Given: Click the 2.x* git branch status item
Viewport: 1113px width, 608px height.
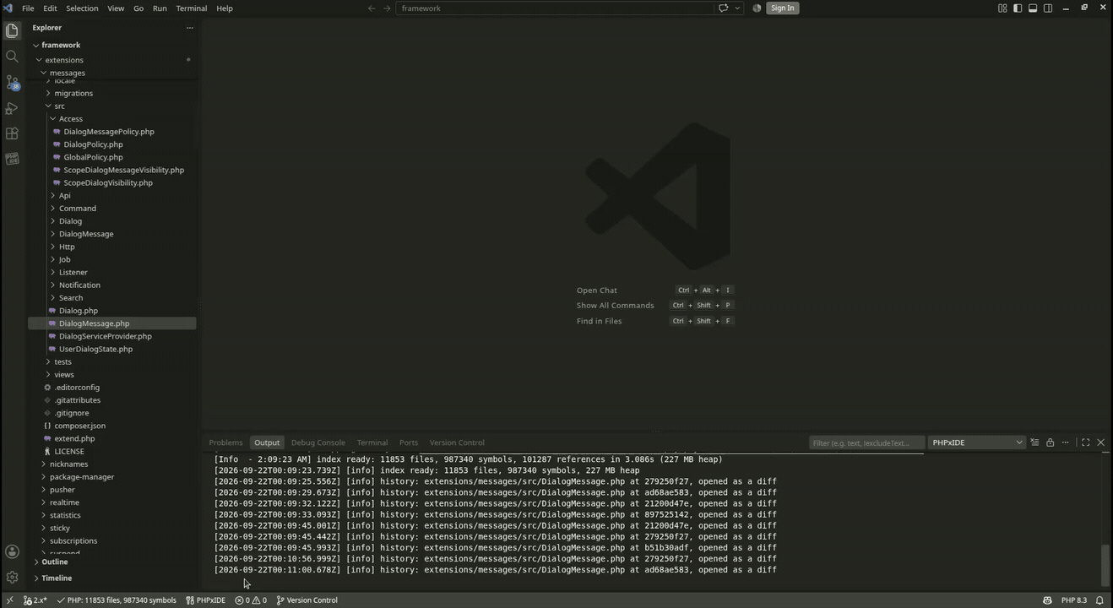Looking at the screenshot, I should 35,600.
